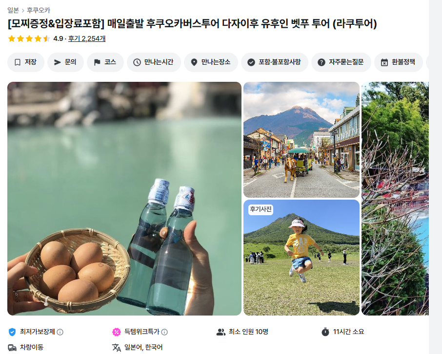Open the hot spring eggs and ramune photo

point(124,199)
